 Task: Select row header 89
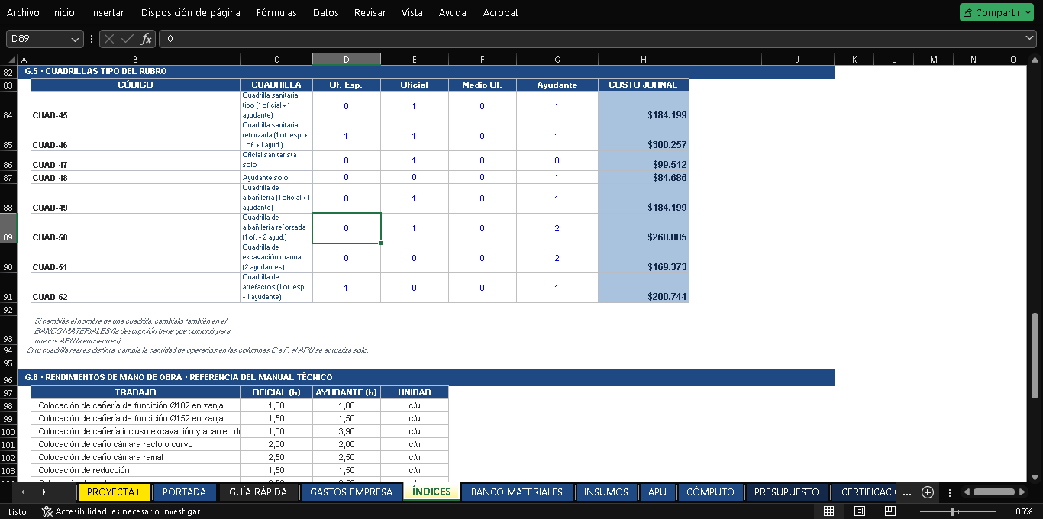click(8, 228)
